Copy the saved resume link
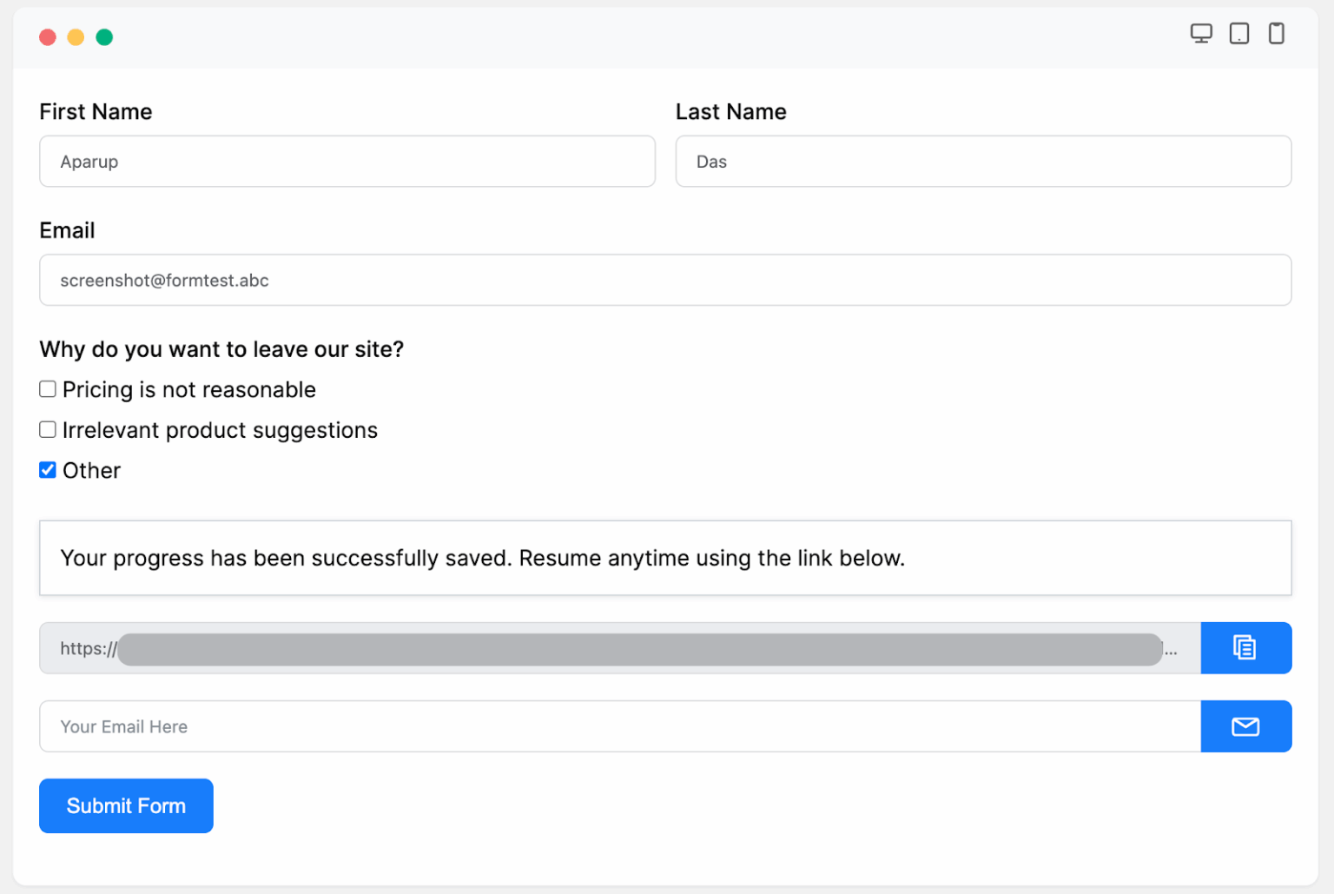 (1245, 647)
